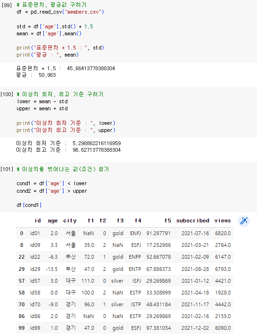257x335 pixels.
Task: Click the 'f1' column header
Action: click(x=91, y=221)
